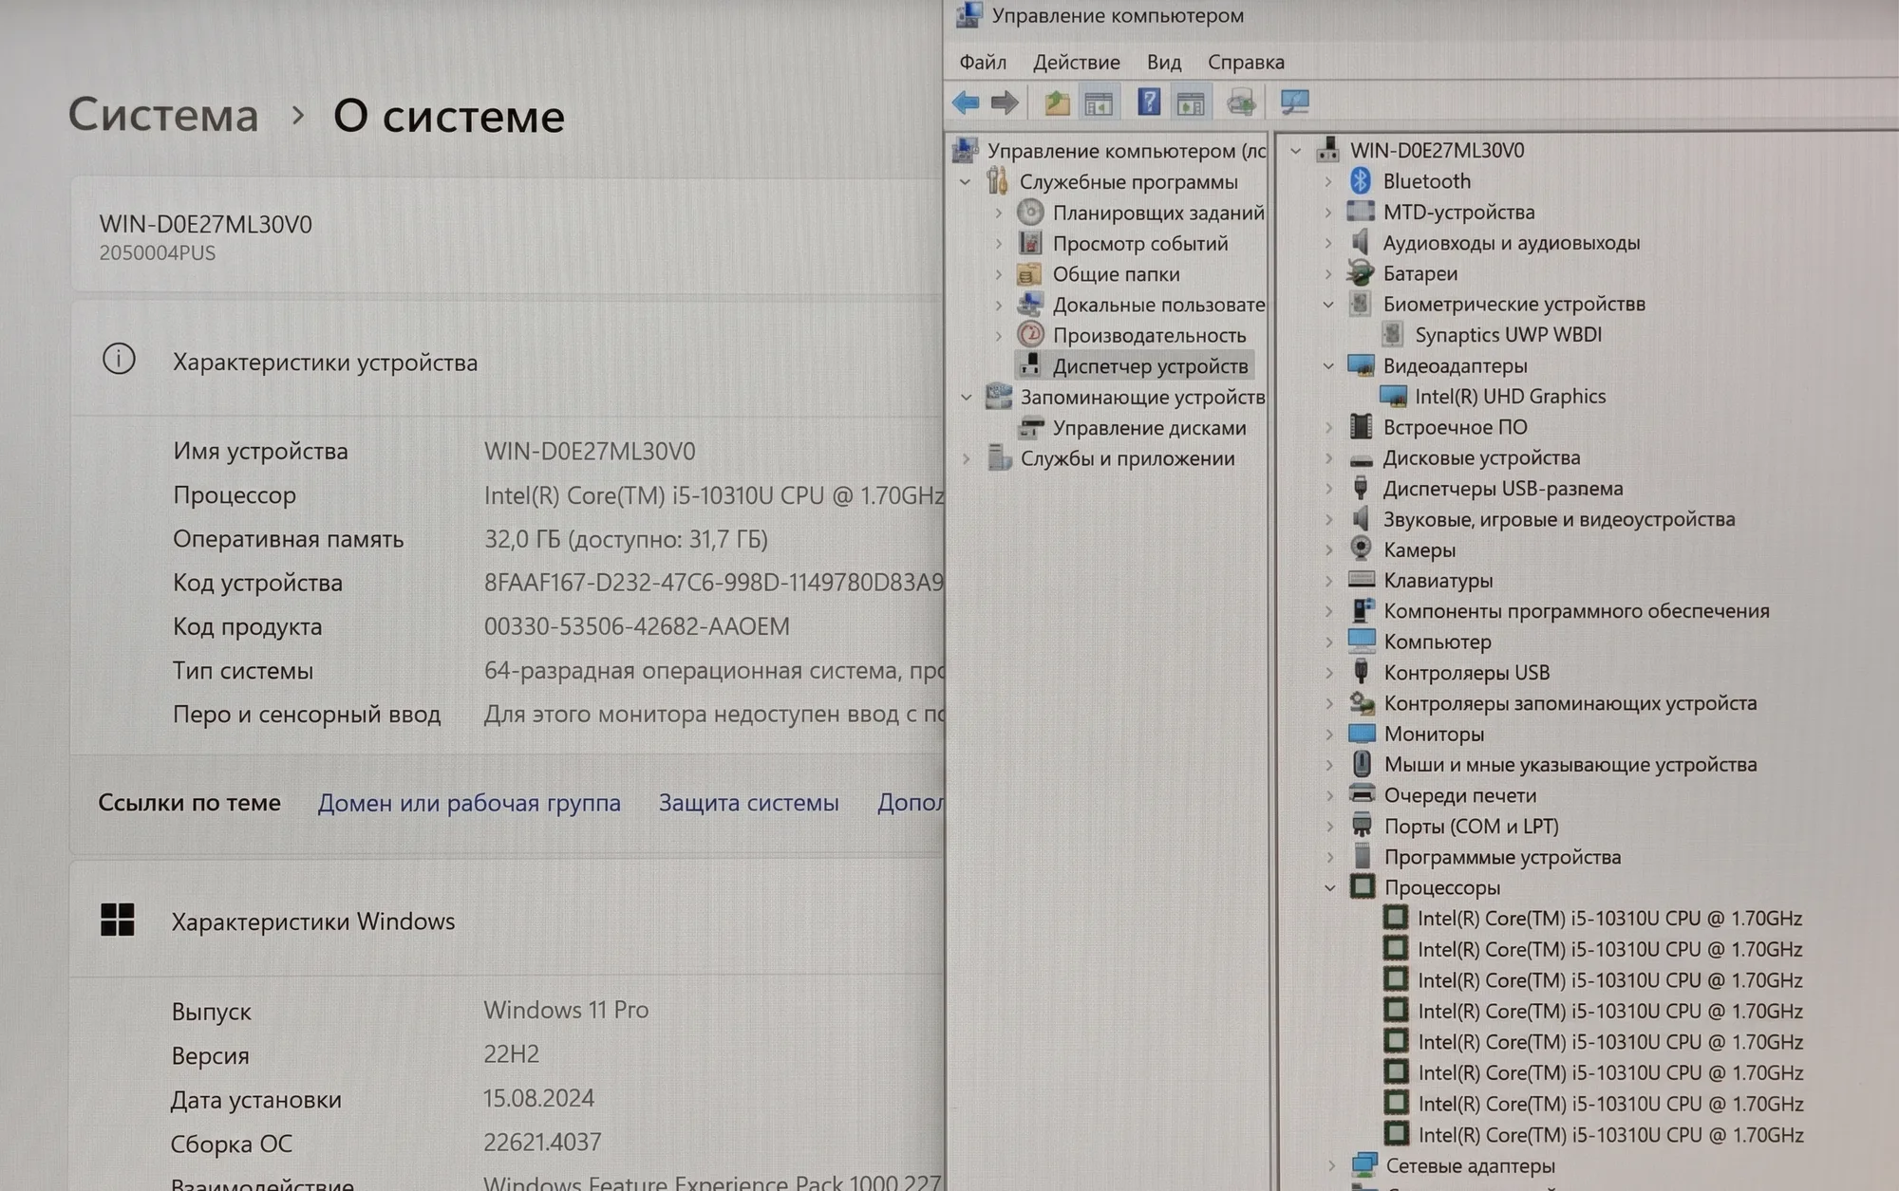This screenshot has width=1899, height=1191.
Task: Click the Back arrow toolbar icon
Action: tap(966, 102)
